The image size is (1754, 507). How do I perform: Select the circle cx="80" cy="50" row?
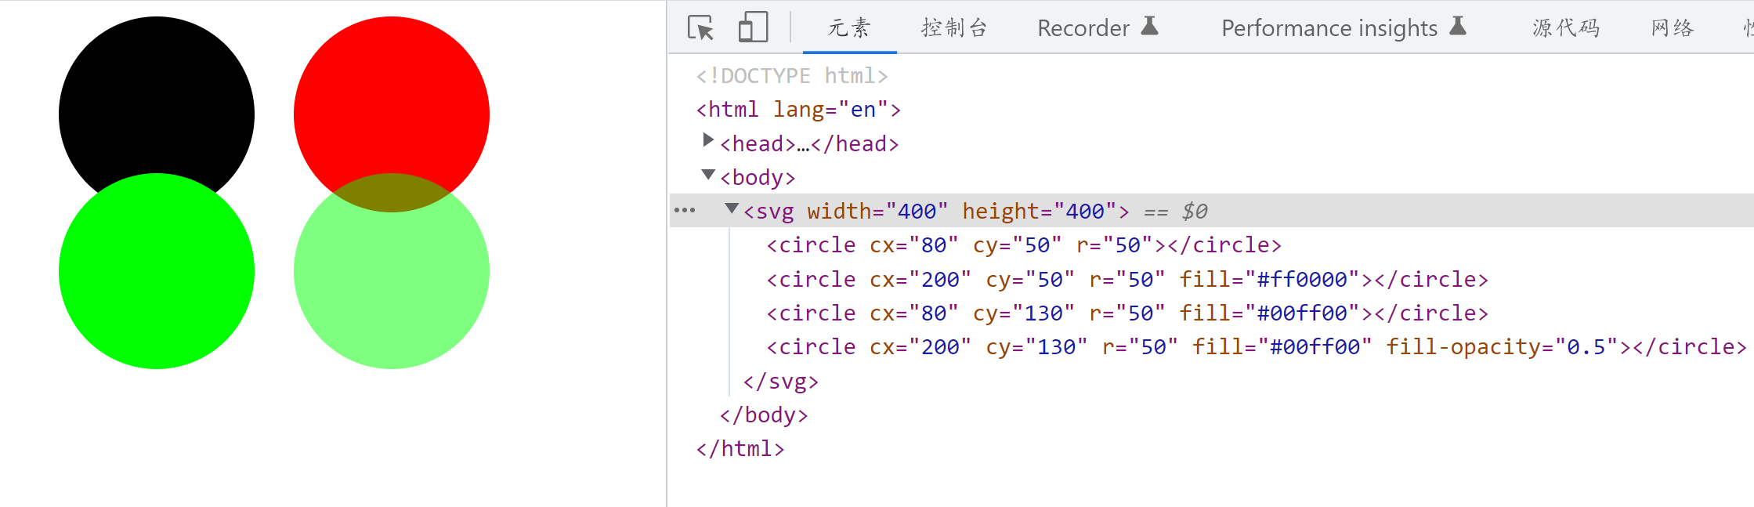click(1024, 245)
